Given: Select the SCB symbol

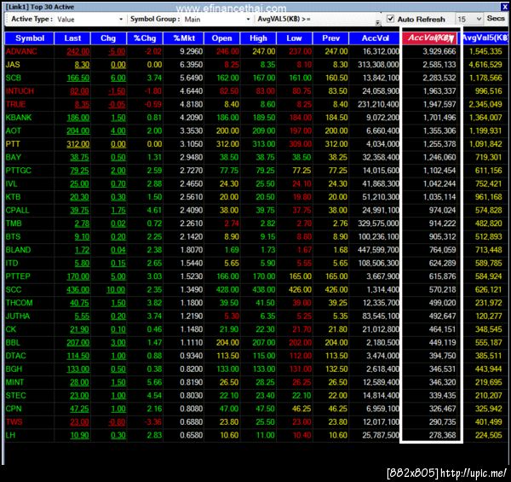Looking at the screenshot, I should coord(14,78).
